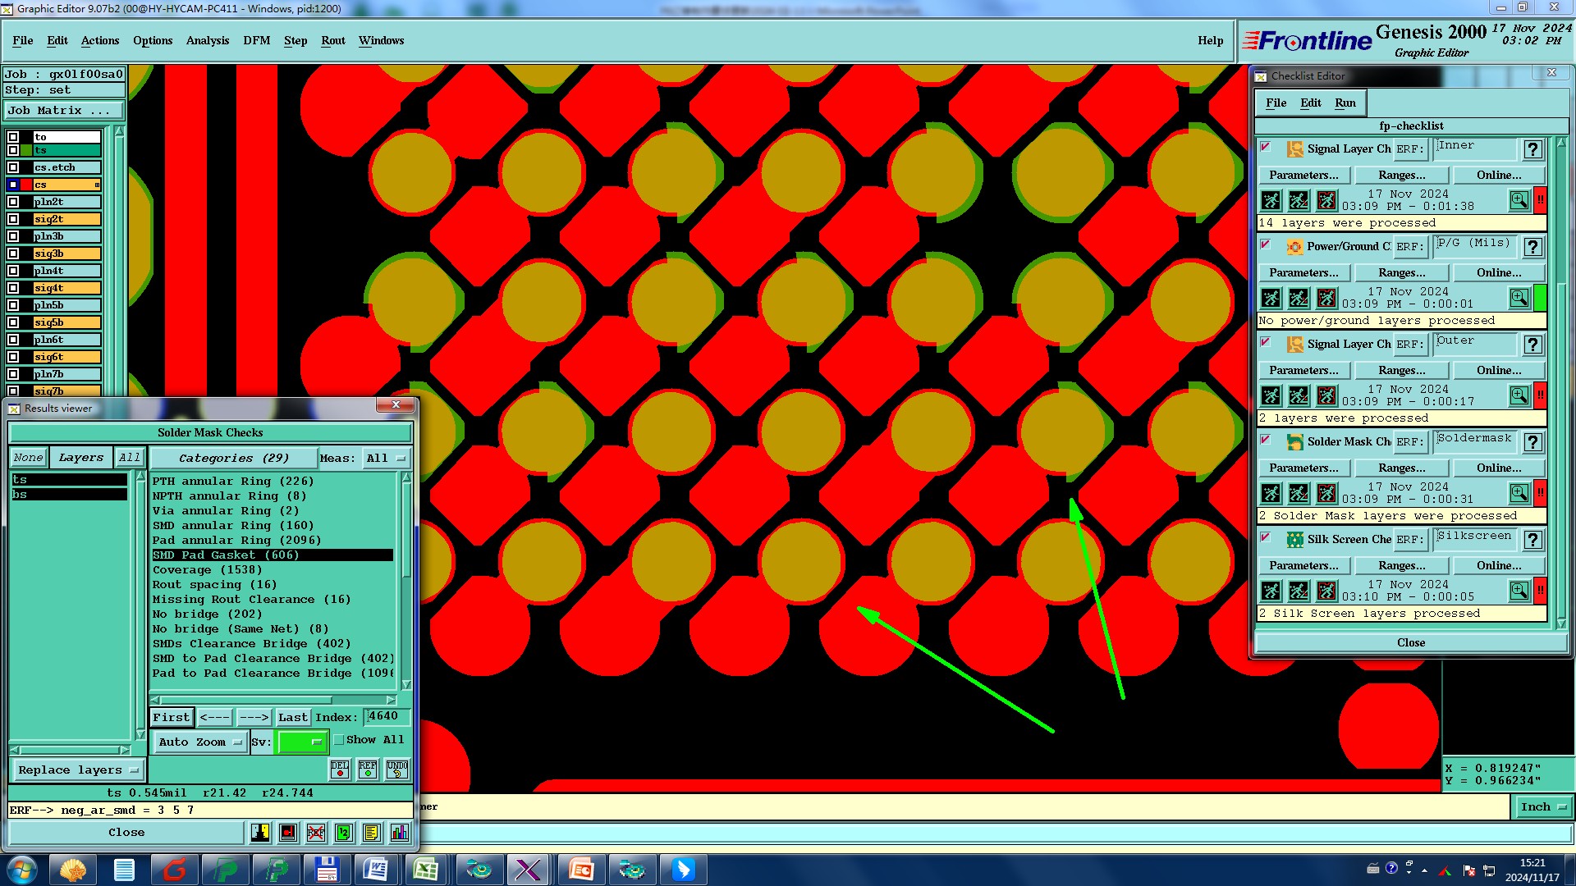1576x886 pixels.
Task: Enable the Show All checkbox
Action: 339,739
